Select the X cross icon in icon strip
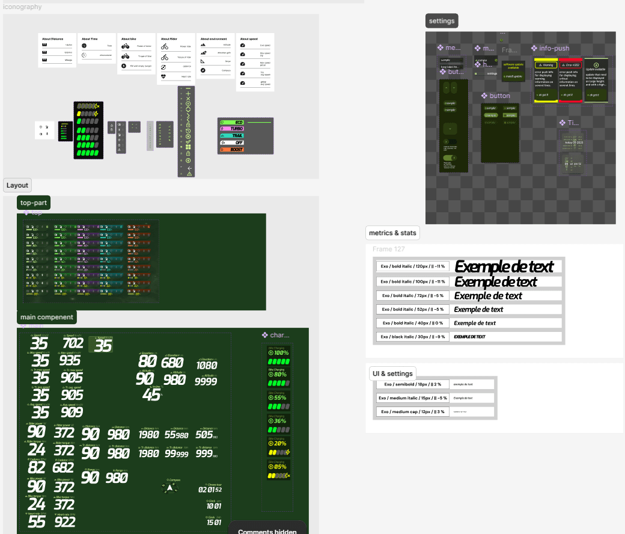The image size is (625, 534). (x=188, y=99)
